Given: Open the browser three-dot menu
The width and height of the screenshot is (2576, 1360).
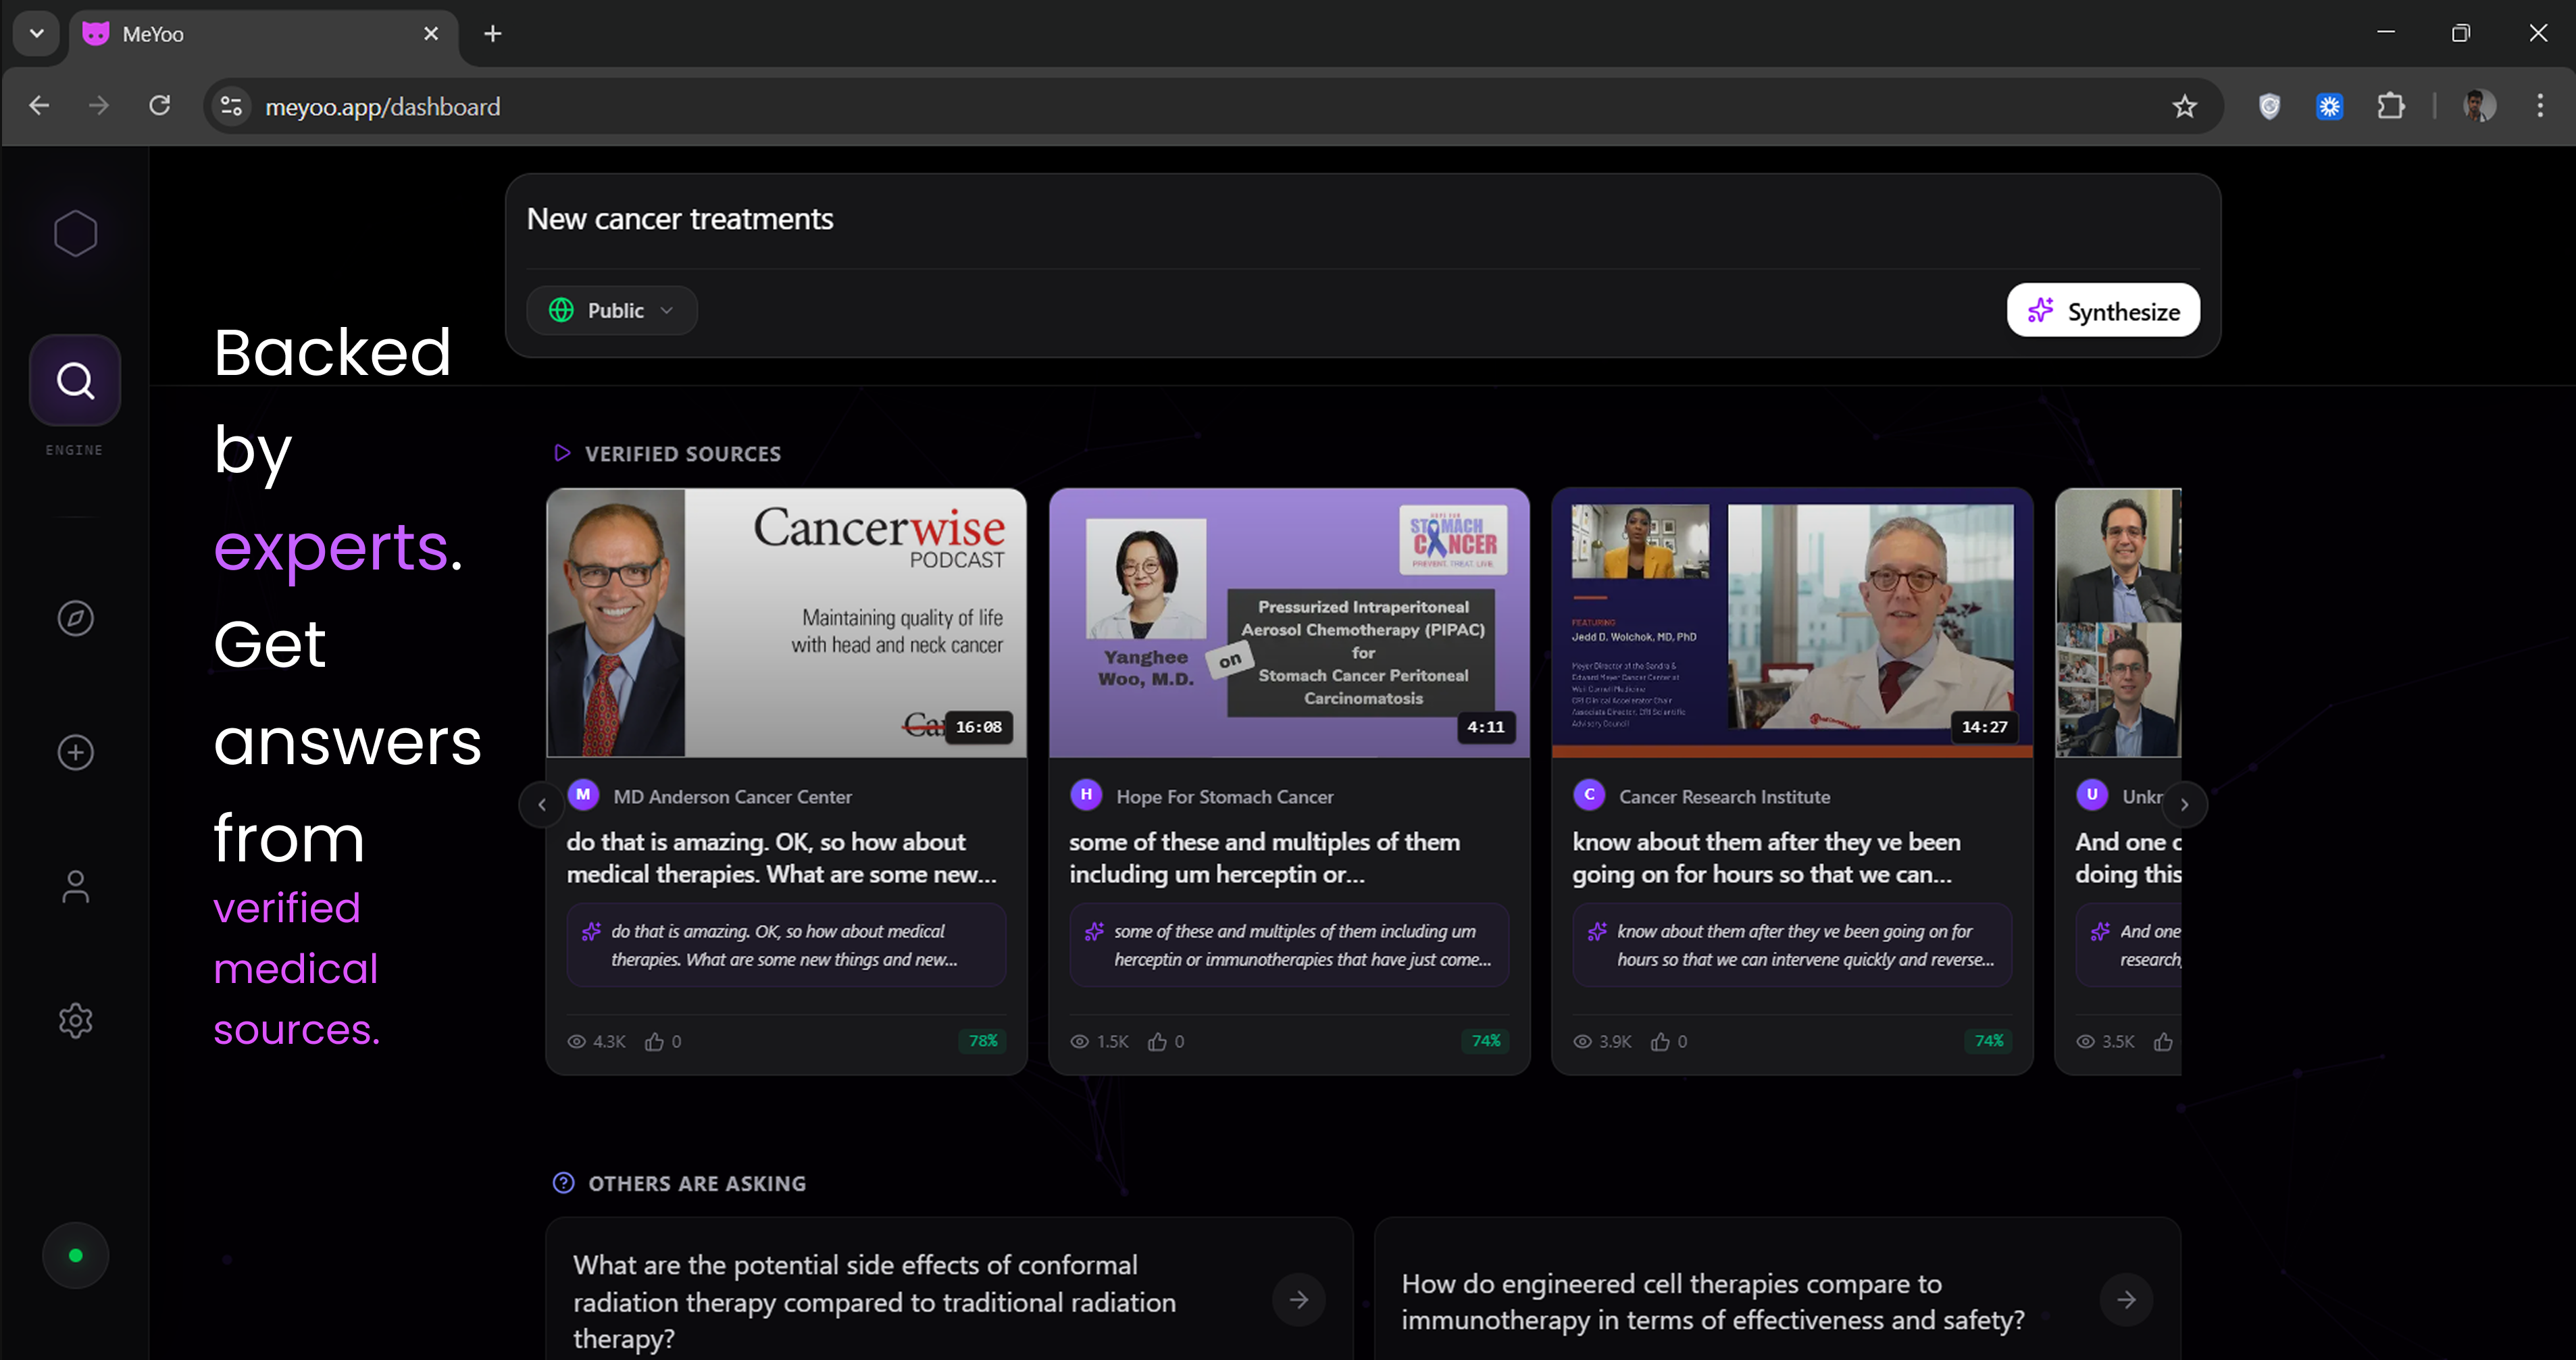Looking at the screenshot, I should (x=2541, y=106).
